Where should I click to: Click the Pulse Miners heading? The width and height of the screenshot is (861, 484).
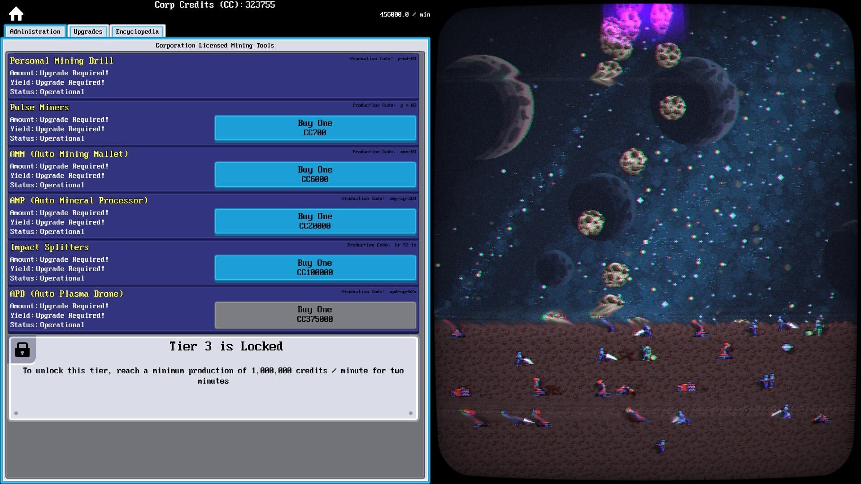[x=39, y=108]
